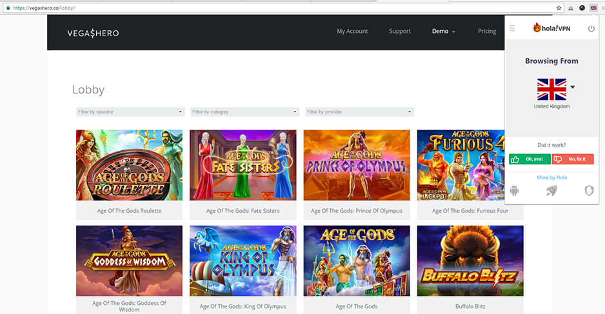
Task: Click the 'No, fix it' thumbs down button
Action: 573,159
